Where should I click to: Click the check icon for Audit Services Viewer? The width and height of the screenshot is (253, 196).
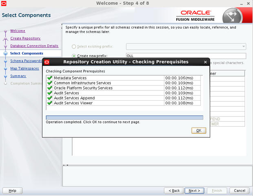tap(50, 103)
